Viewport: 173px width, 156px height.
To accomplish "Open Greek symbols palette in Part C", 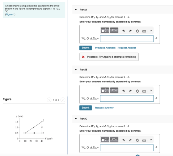I will [x=114, y=140].
